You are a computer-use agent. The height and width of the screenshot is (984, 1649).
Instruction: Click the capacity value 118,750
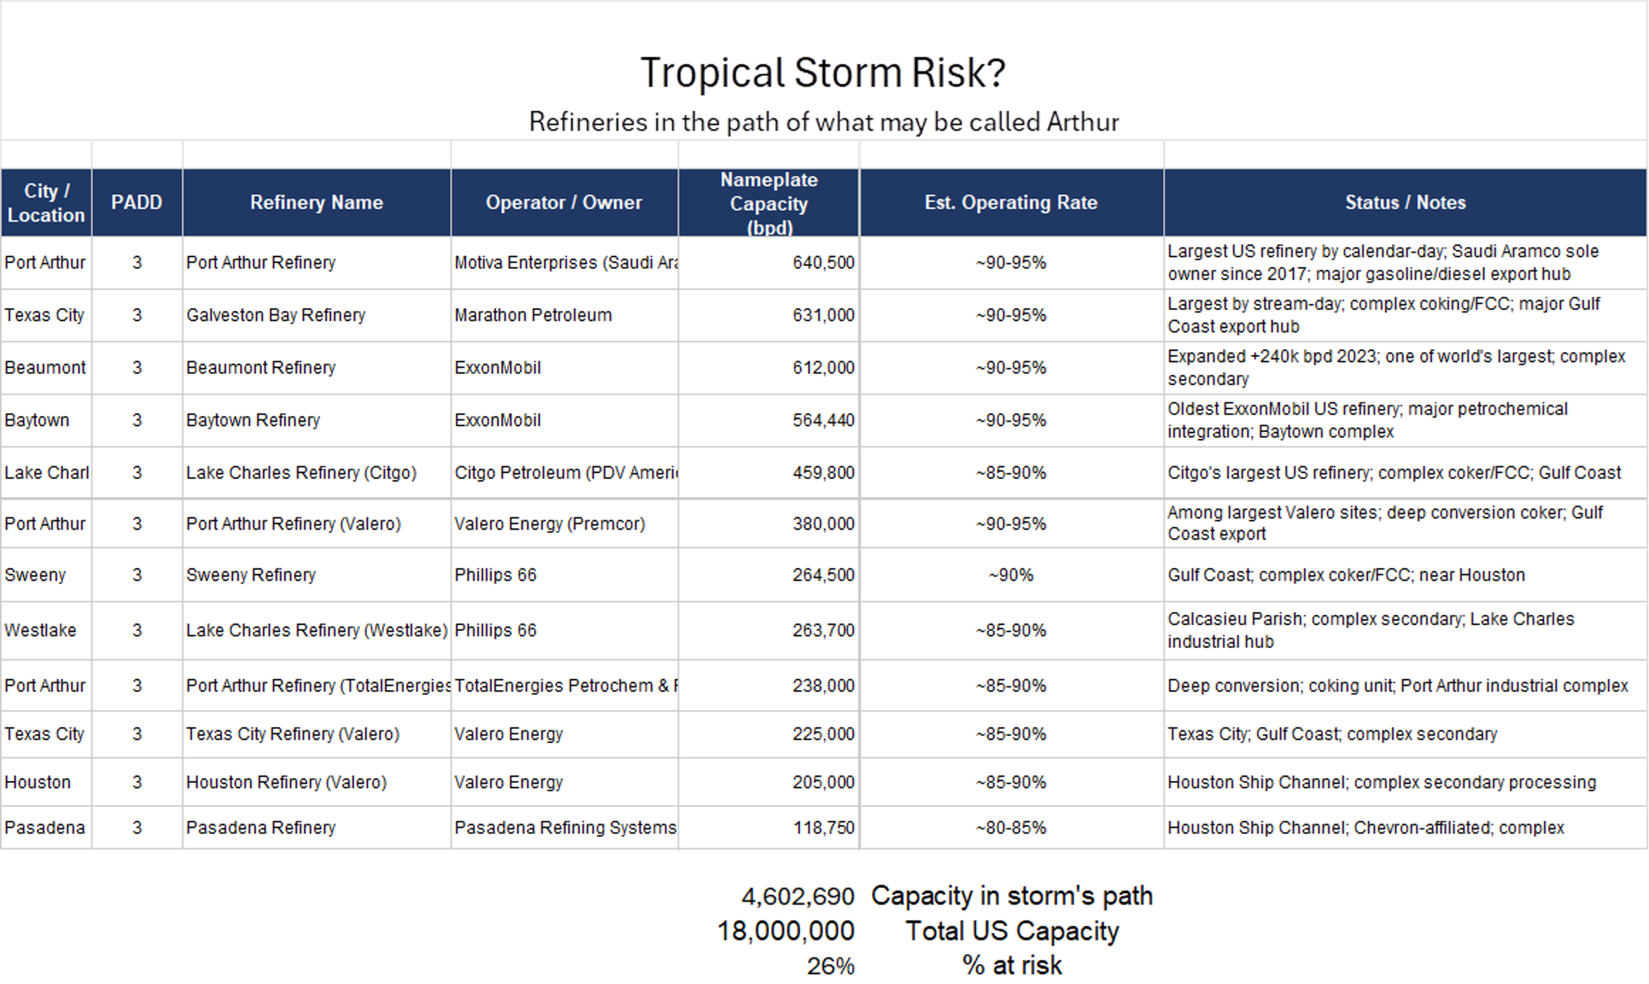point(769,828)
